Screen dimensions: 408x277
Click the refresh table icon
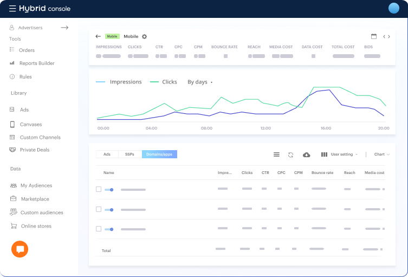290,154
